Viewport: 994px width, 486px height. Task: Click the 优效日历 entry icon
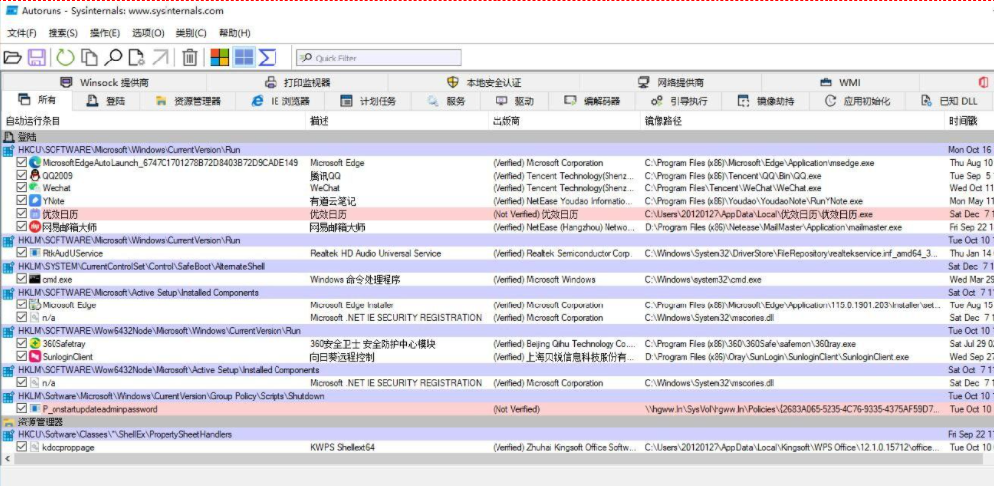click(x=35, y=214)
